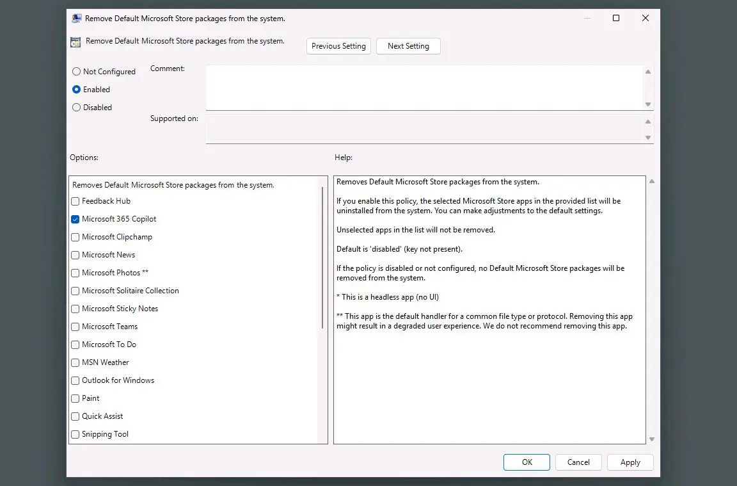The width and height of the screenshot is (737, 486).
Task: Select the Microsoft Teams checkbox
Action: click(x=75, y=327)
